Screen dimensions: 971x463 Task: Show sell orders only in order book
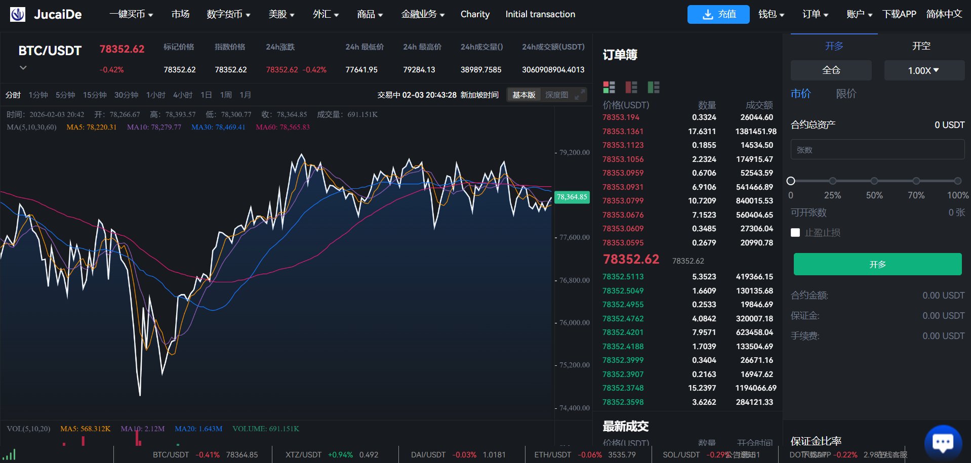coord(631,88)
